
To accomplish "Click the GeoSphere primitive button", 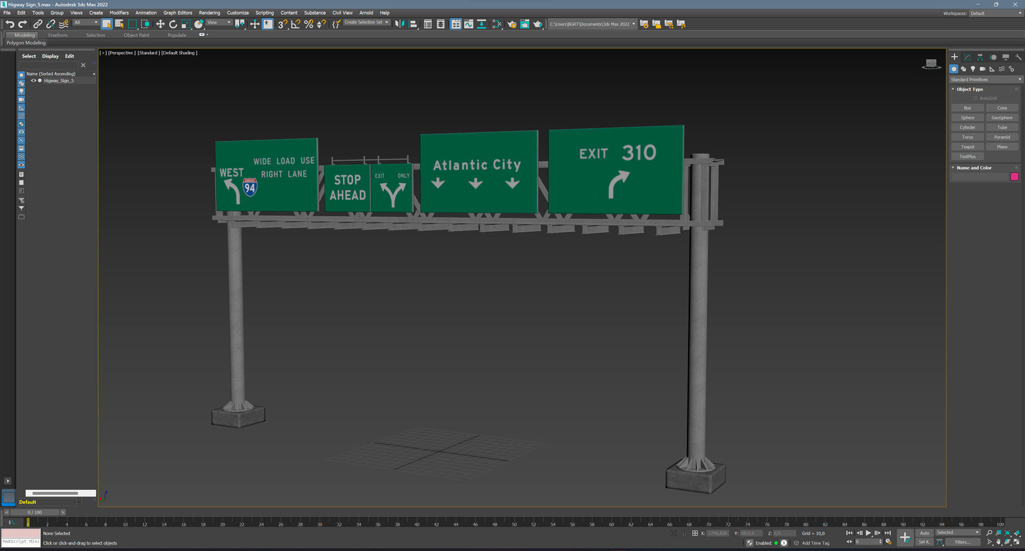I will pos(1002,117).
